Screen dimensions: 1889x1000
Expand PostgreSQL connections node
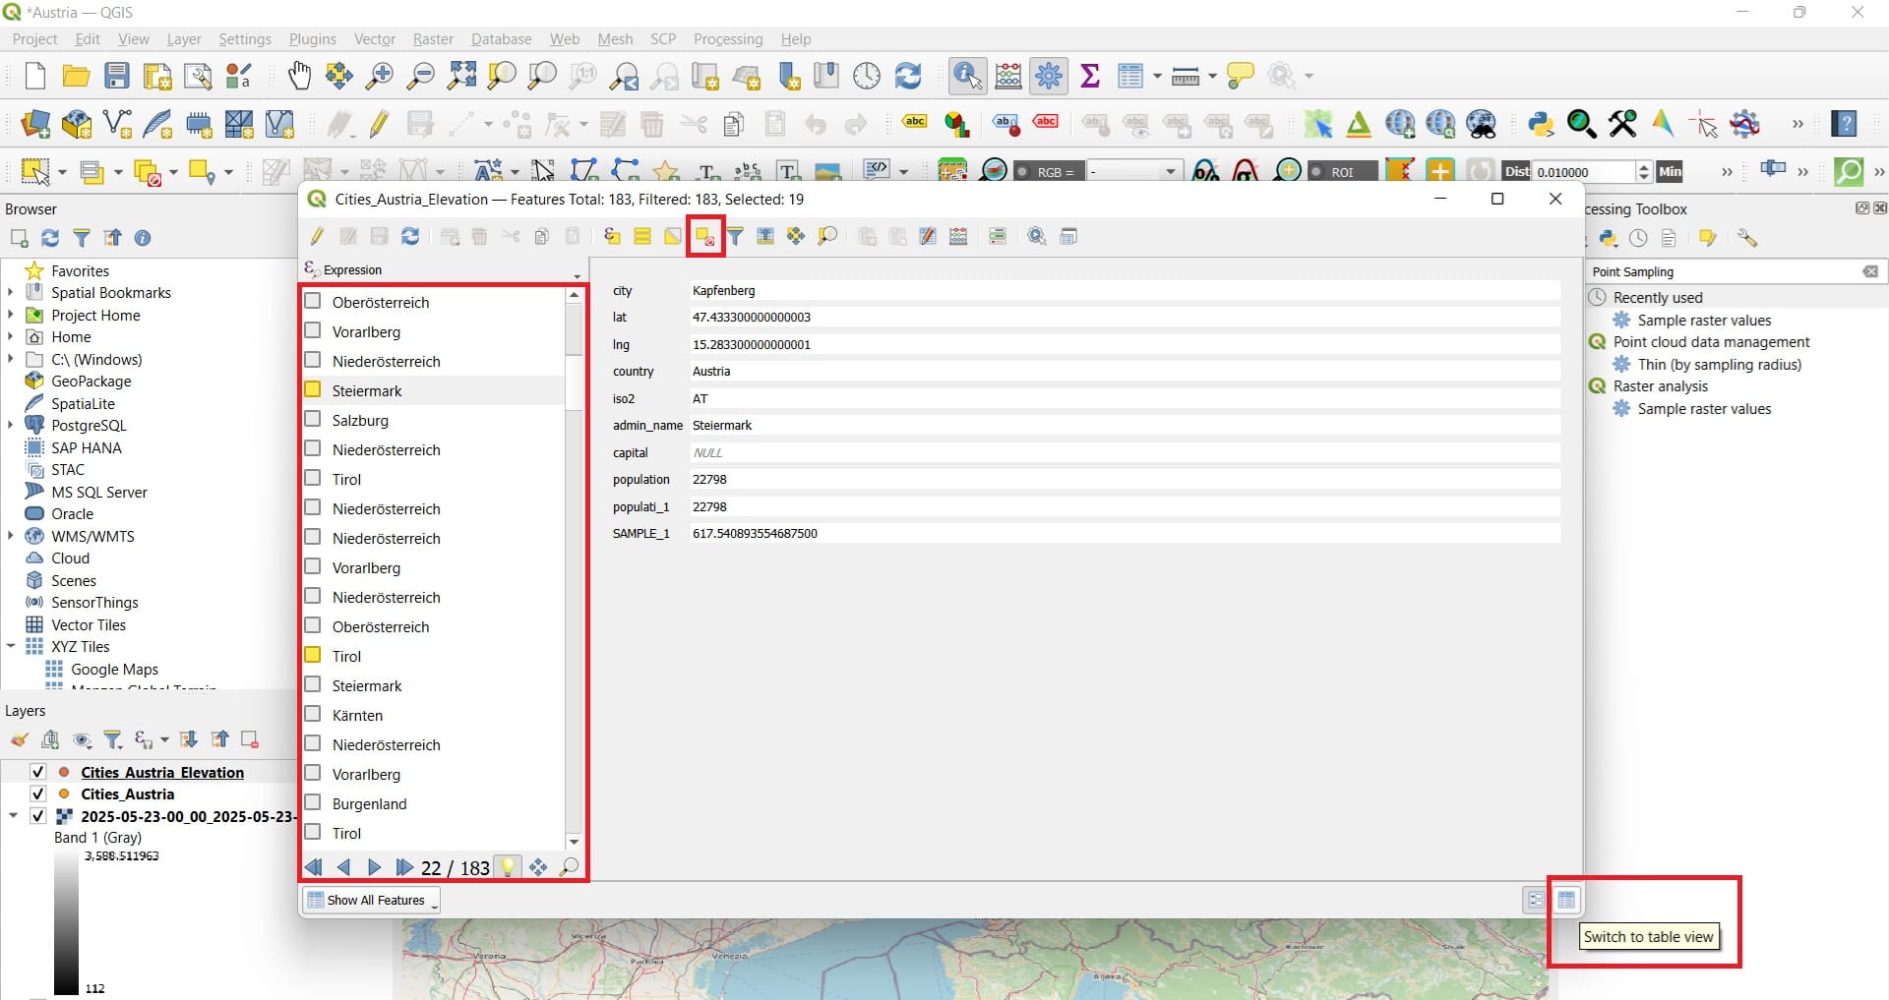[x=11, y=425]
